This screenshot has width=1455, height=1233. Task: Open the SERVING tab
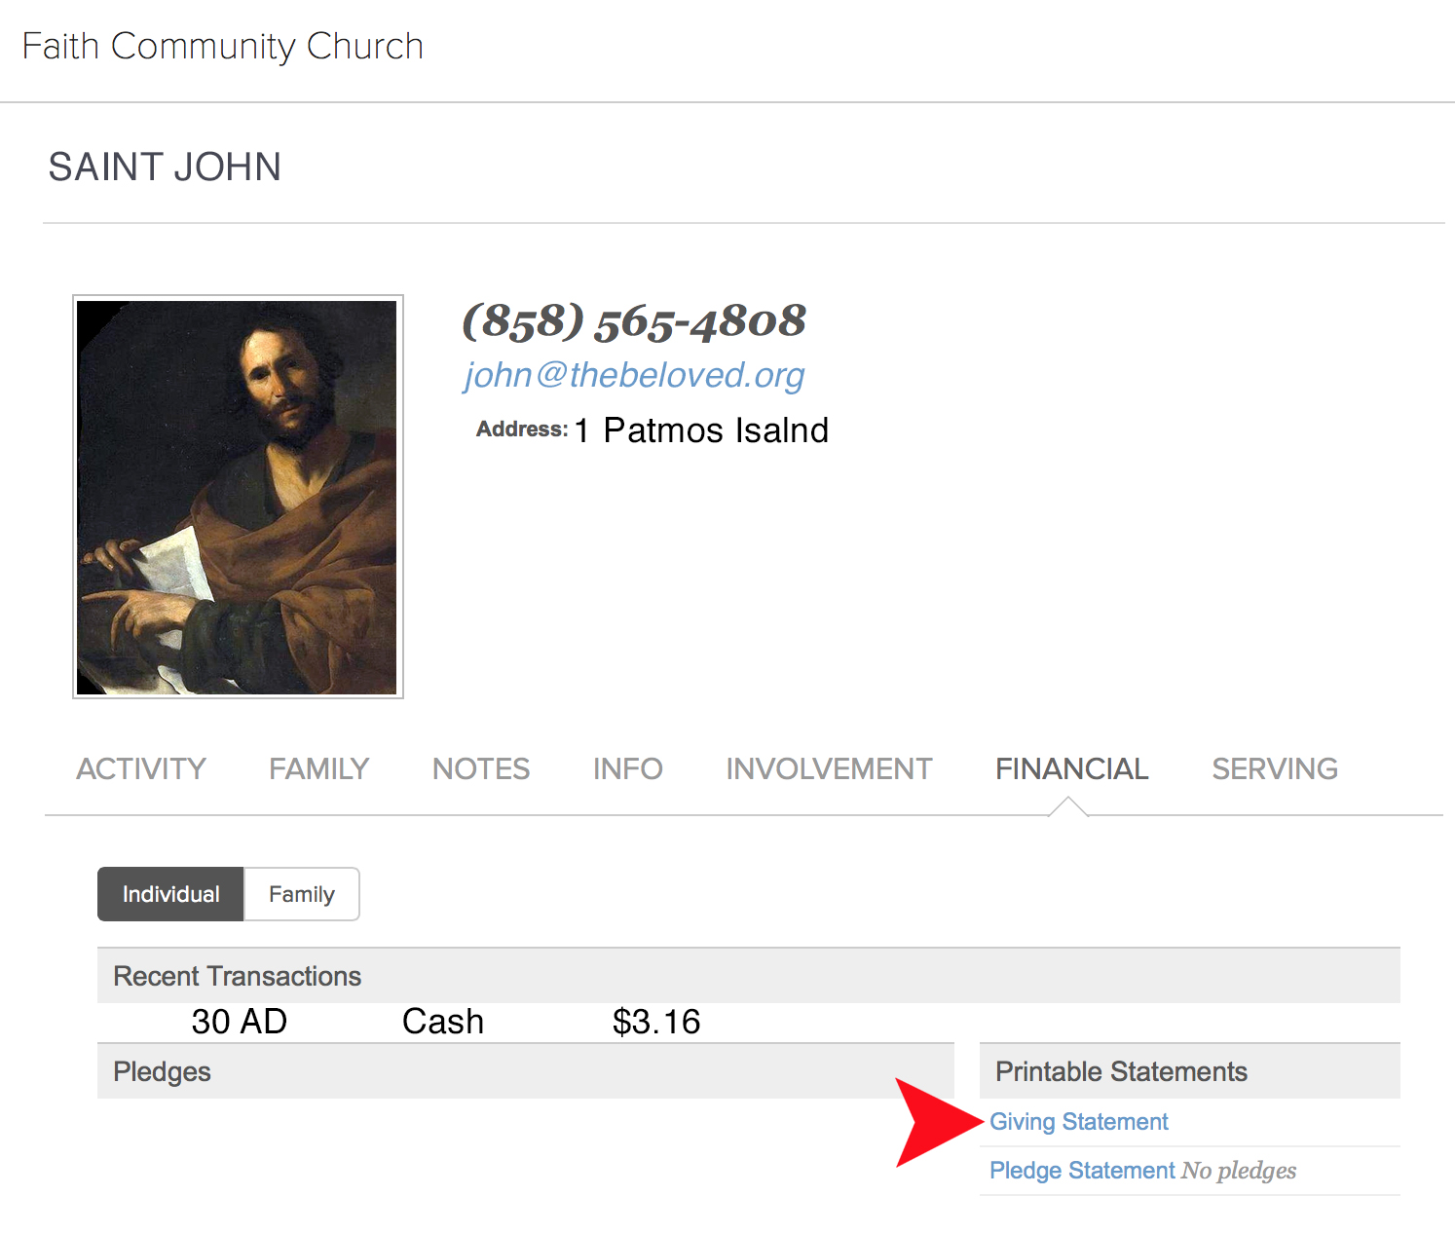tap(1275, 769)
